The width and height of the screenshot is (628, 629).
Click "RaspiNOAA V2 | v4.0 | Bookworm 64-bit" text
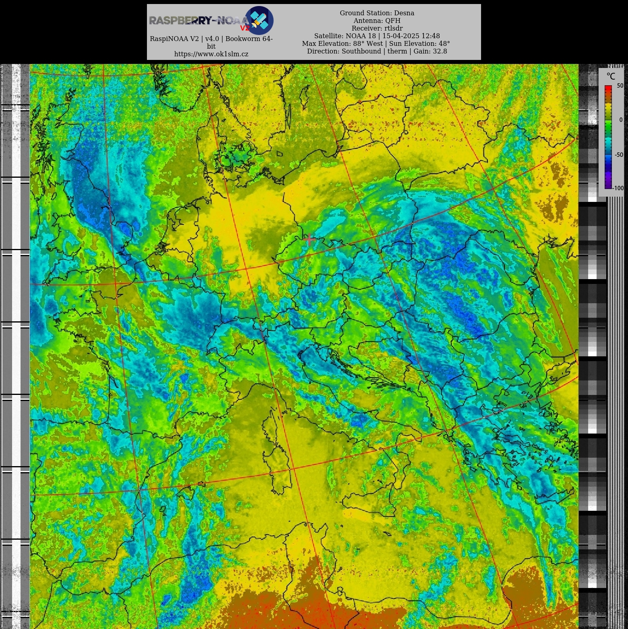tap(211, 42)
